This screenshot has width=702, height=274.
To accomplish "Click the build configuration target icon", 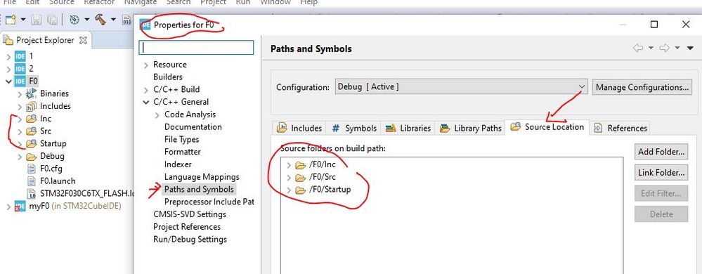I will pos(74,20).
